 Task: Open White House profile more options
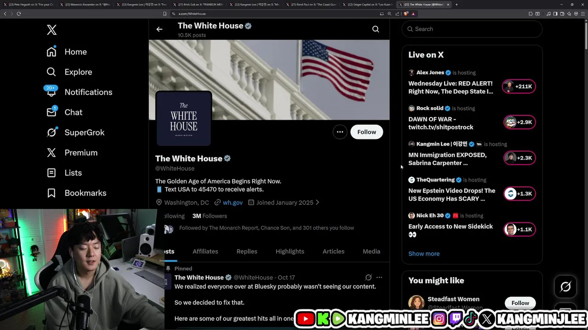click(x=340, y=132)
